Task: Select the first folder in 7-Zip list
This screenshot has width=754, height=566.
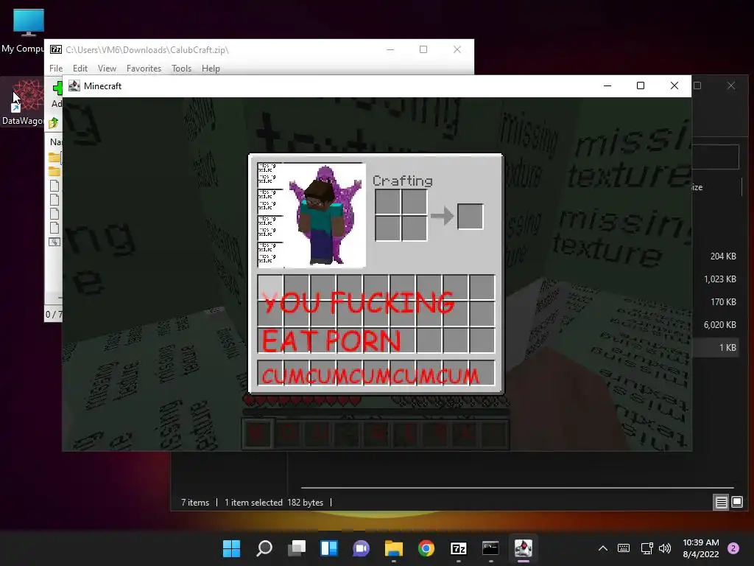Action: [x=54, y=158]
